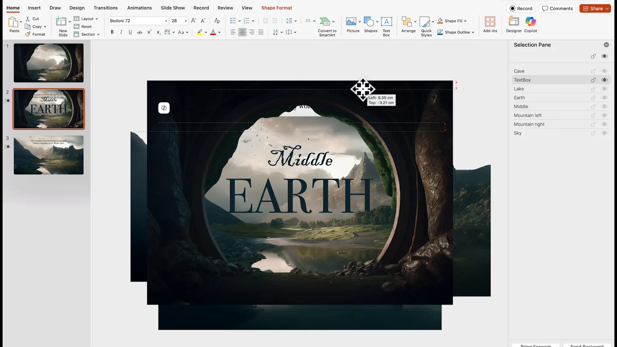617x347 pixels.
Task: Open Quick Styles gallery
Action: coord(426,26)
